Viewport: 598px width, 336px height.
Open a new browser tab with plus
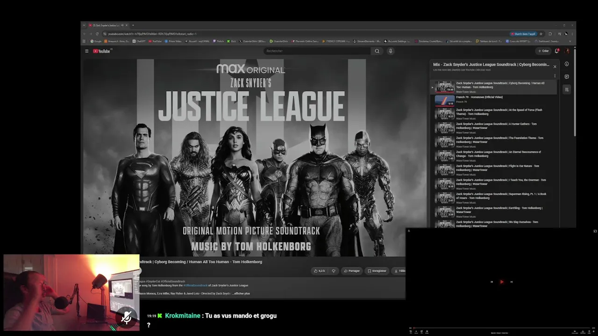pos(133,25)
